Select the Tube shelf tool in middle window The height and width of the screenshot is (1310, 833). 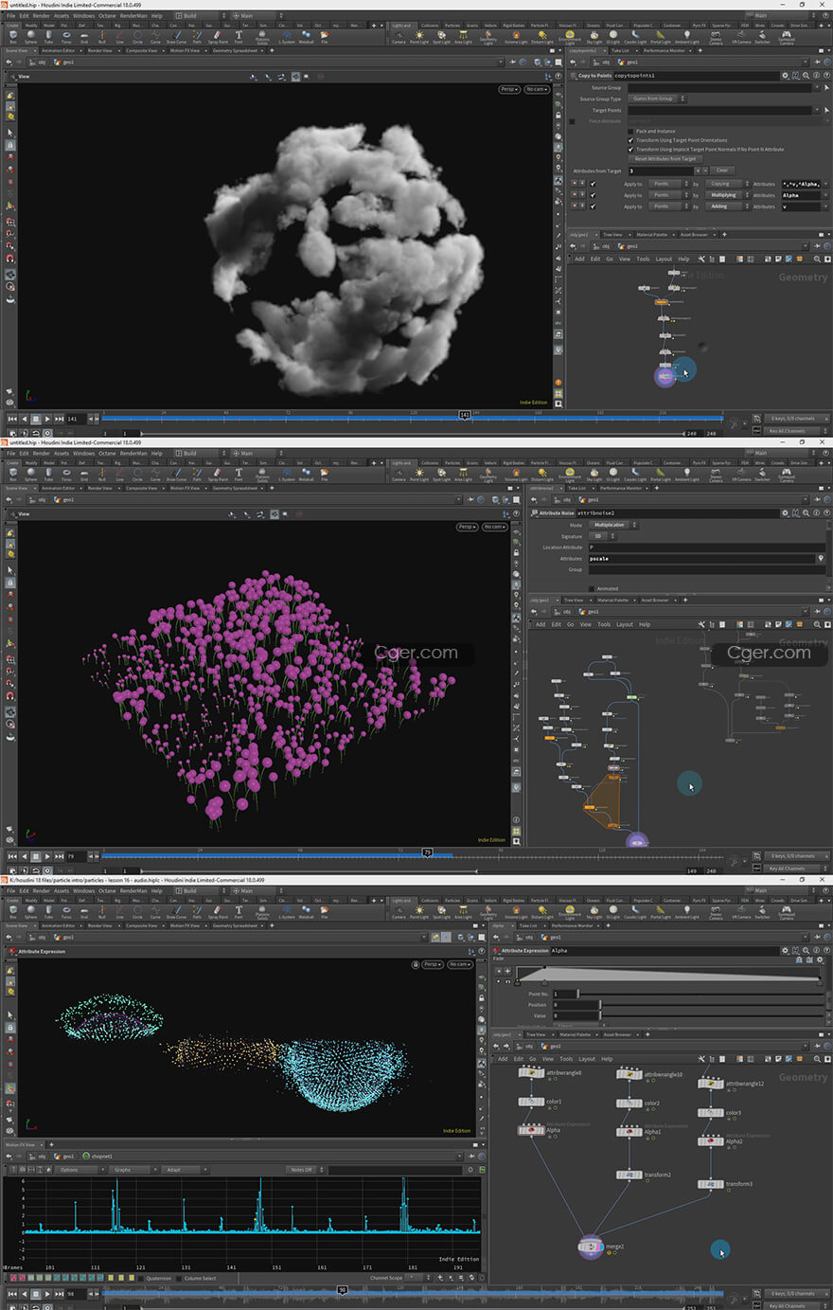coord(48,475)
